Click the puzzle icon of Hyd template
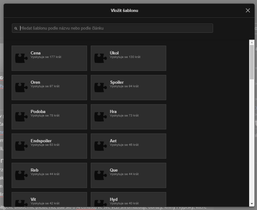257x210 pixels. click(x=101, y=203)
